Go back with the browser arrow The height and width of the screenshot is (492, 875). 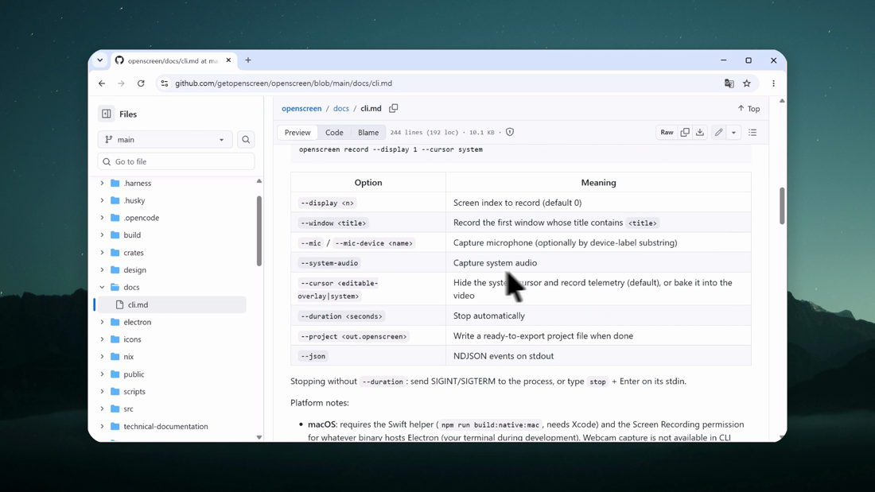coord(102,83)
